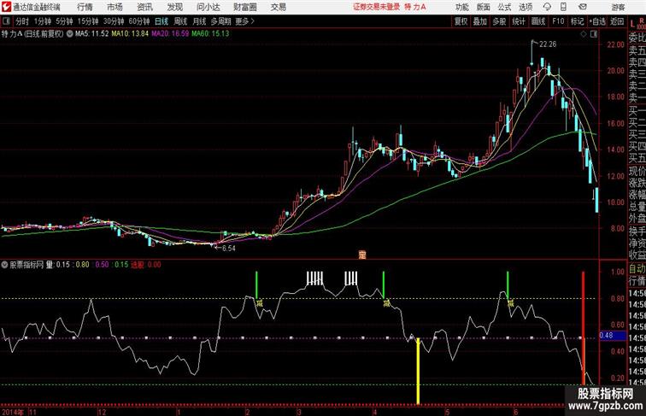Open the 选项 menu
Viewport: 646px width, 416px height.
526,7
